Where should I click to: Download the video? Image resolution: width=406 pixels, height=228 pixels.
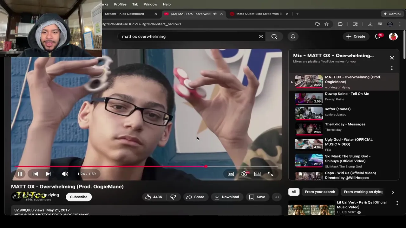(227, 197)
